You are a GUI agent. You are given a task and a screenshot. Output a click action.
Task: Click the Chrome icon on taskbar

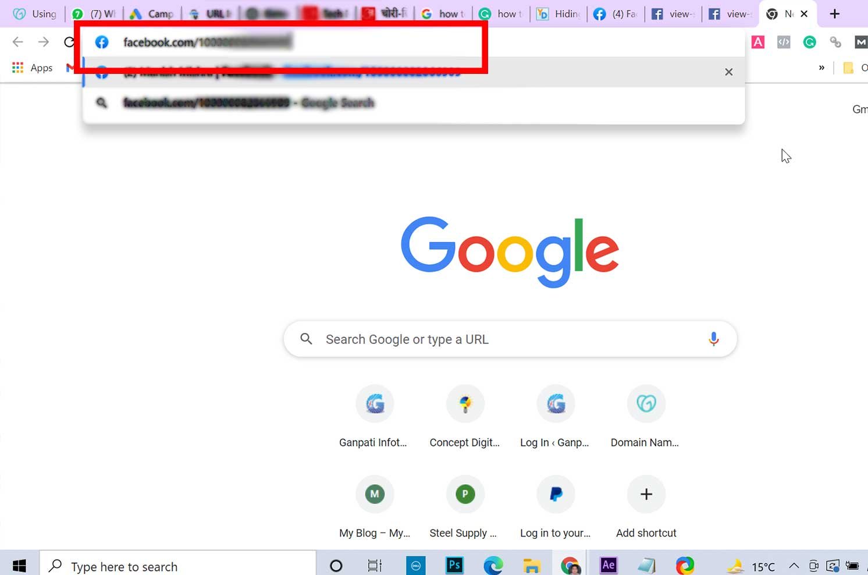coord(570,565)
